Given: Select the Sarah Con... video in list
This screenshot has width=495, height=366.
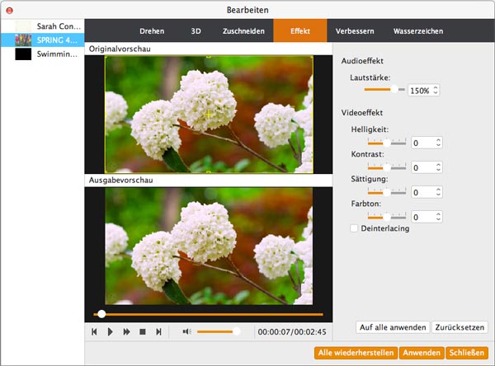Looking at the screenshot, I should [42, 26].
